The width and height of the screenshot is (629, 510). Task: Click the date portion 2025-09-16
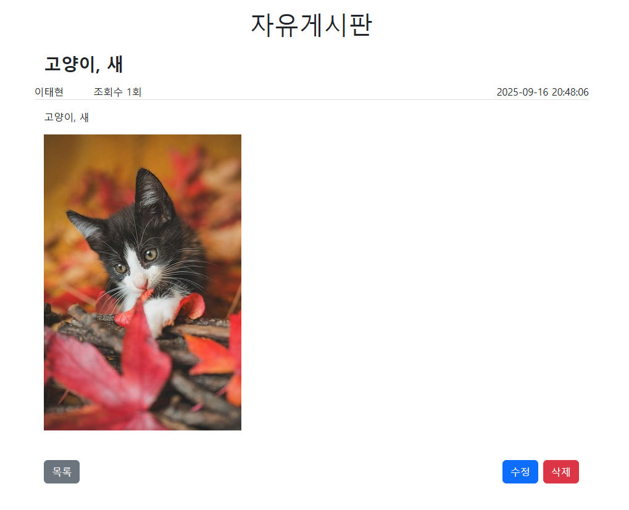[522, 92]
